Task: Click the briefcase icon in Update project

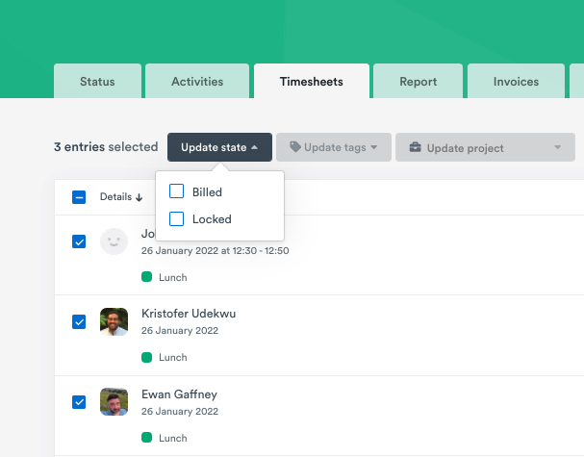Action: point(415,148)
